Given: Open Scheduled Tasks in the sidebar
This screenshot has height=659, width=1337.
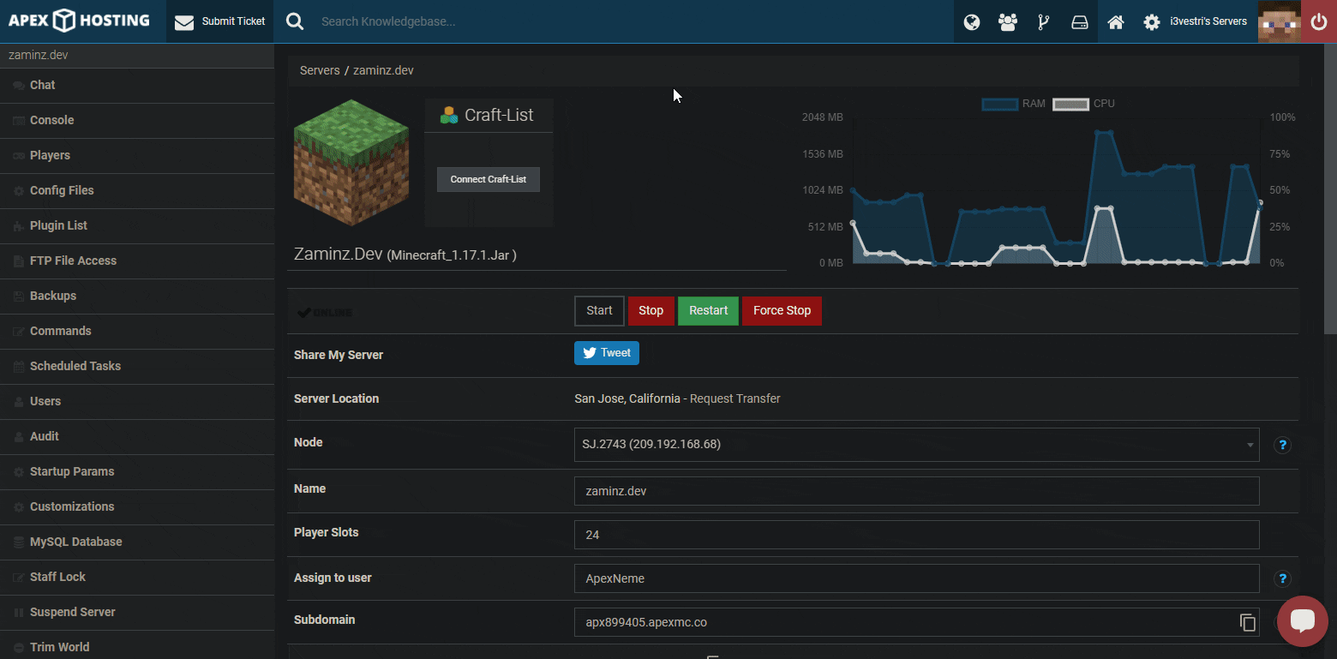Looking at the screenshot, I should pos(137,366).
